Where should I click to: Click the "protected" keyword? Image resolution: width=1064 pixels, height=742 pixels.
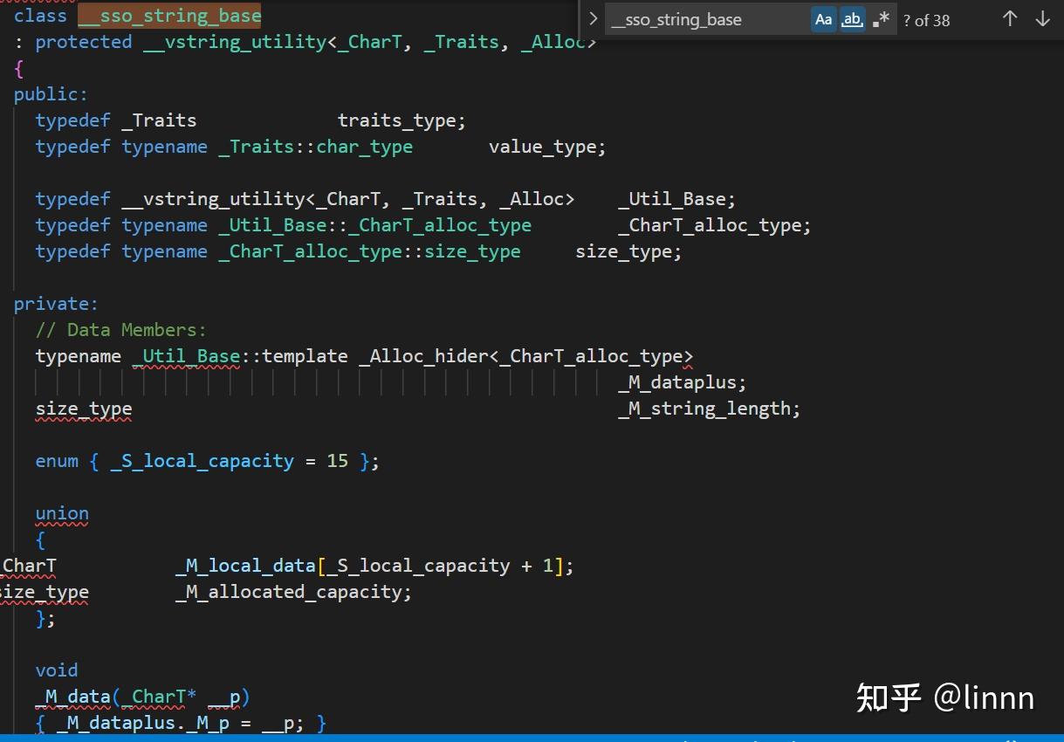tap(84, 42)
